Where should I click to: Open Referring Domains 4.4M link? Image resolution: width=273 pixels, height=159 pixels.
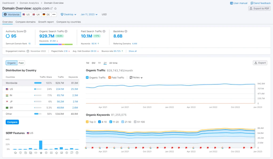click(x=135, y=44)
